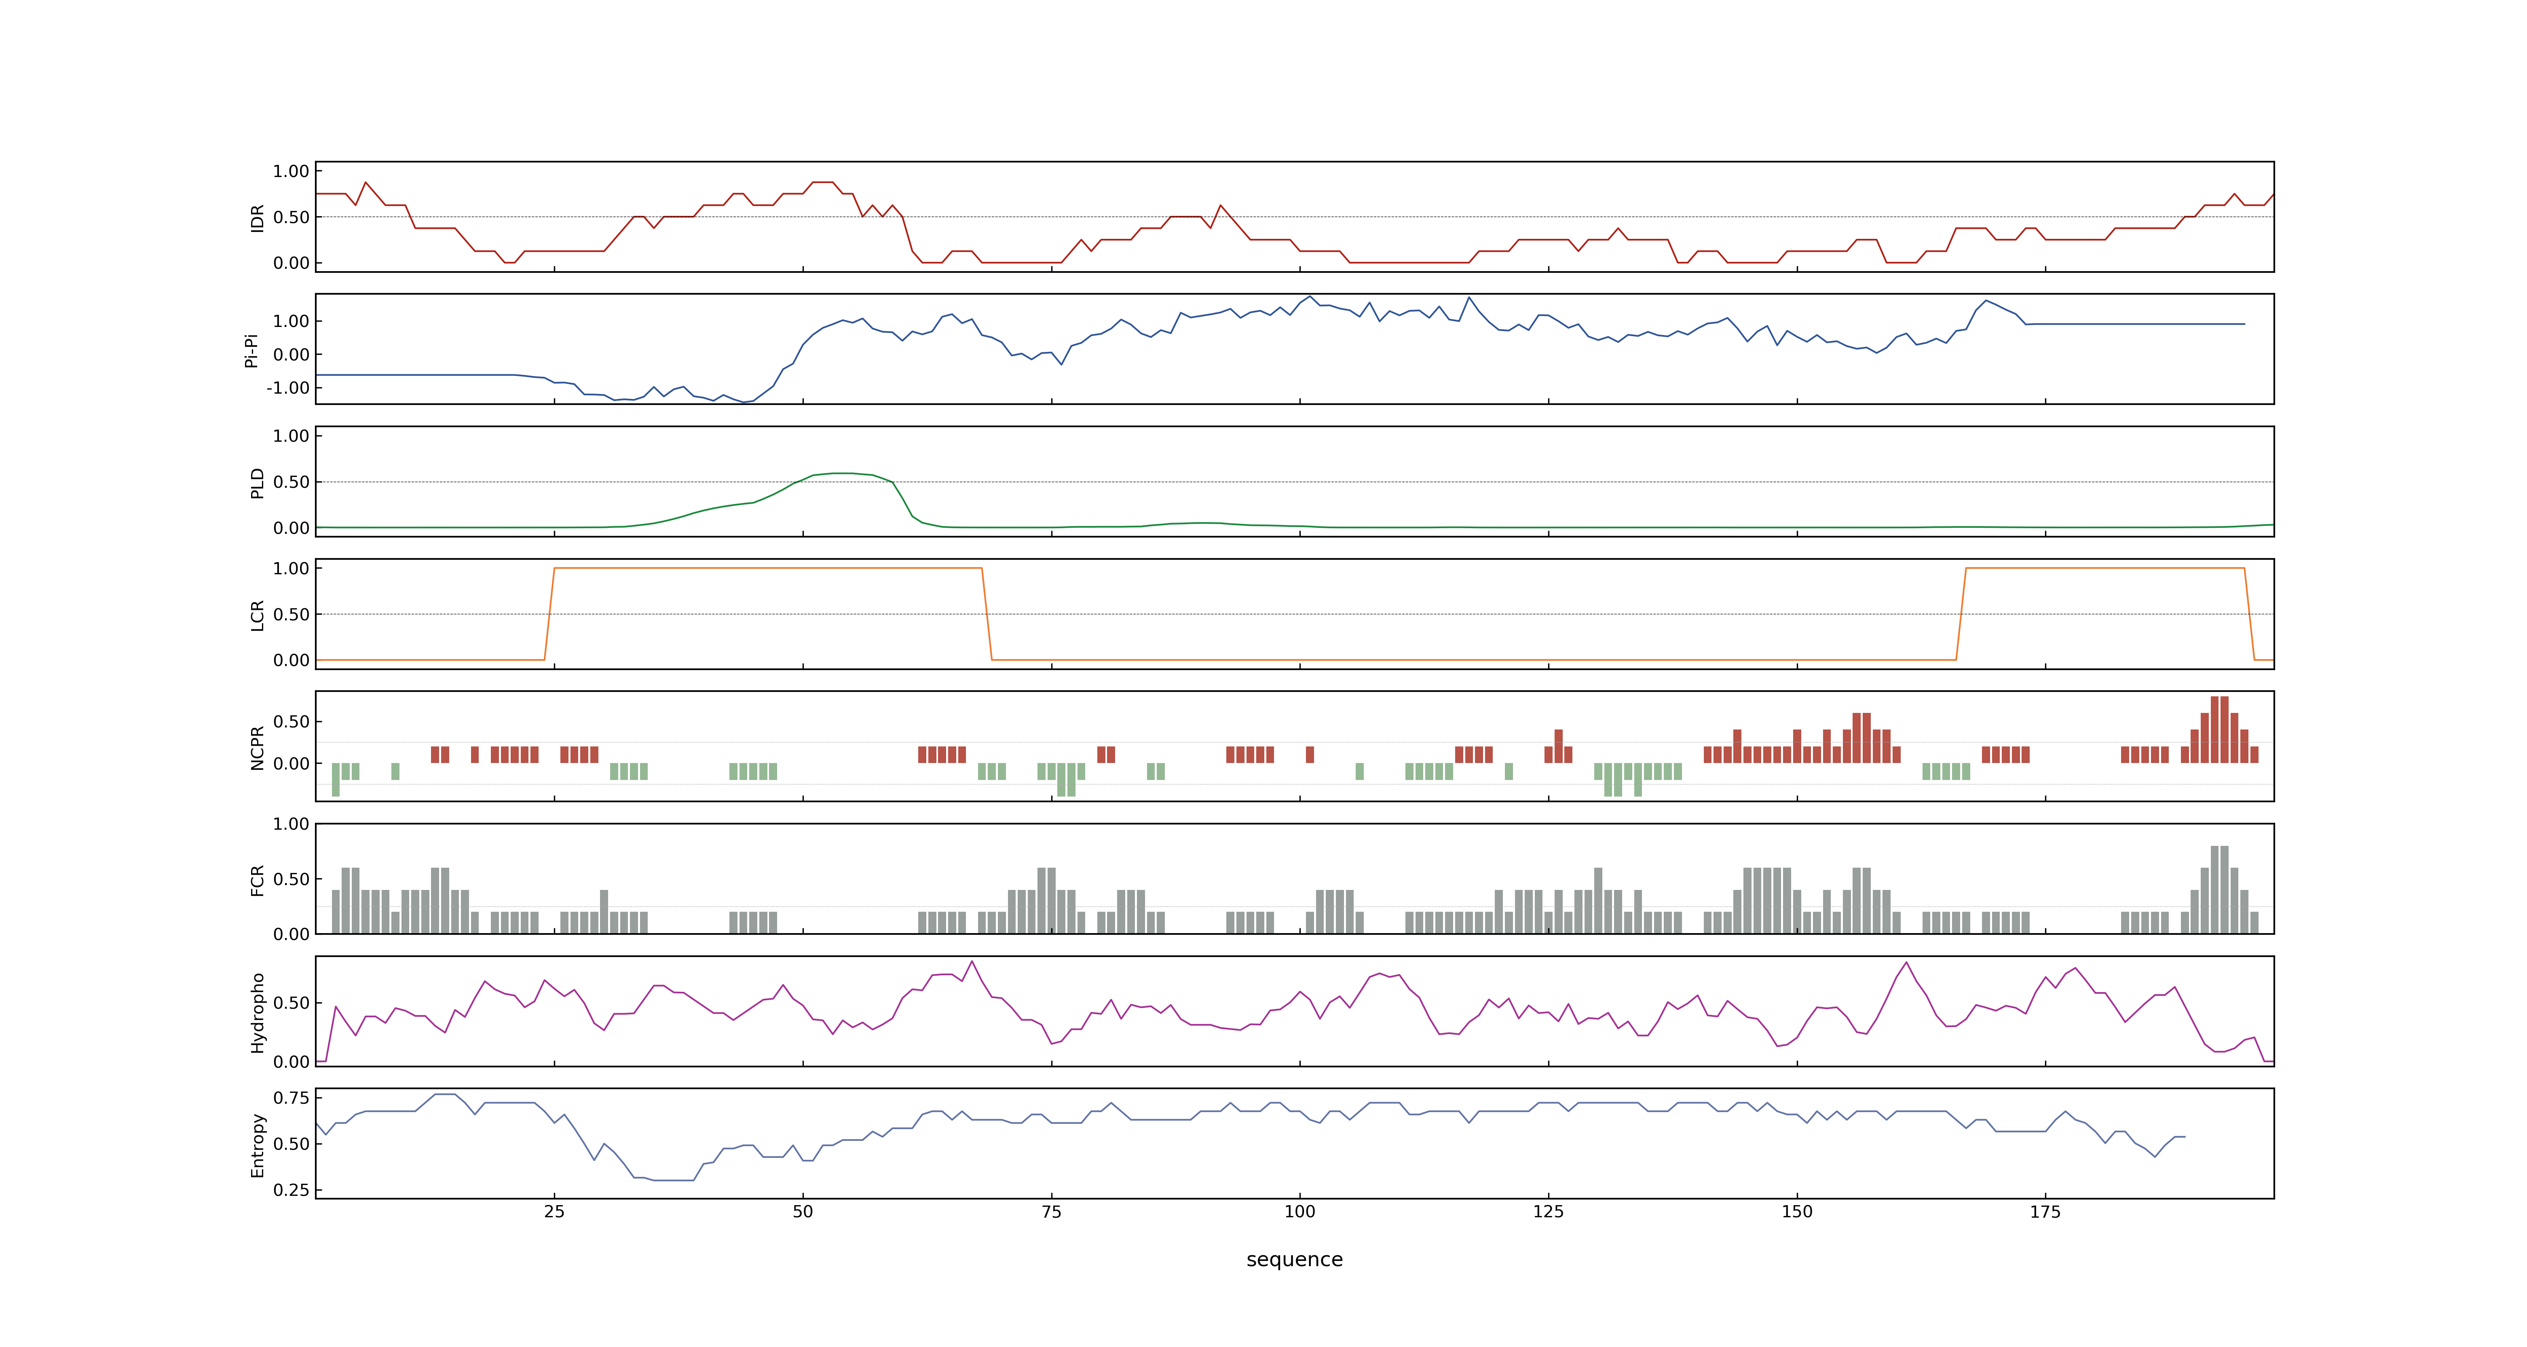Click the "0.75" tick on Entropy axis

click(292, 1098)
